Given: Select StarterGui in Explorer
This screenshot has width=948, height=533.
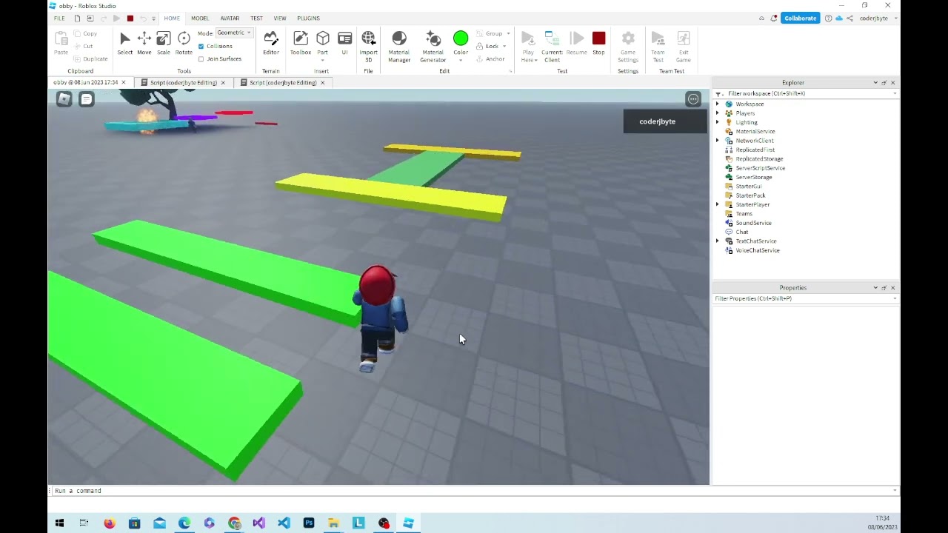Looking at the screenshot, I should pos(748,187).
